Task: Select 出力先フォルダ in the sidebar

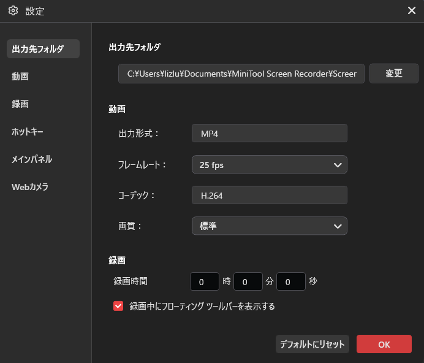Action: click(x=44, y=48)
